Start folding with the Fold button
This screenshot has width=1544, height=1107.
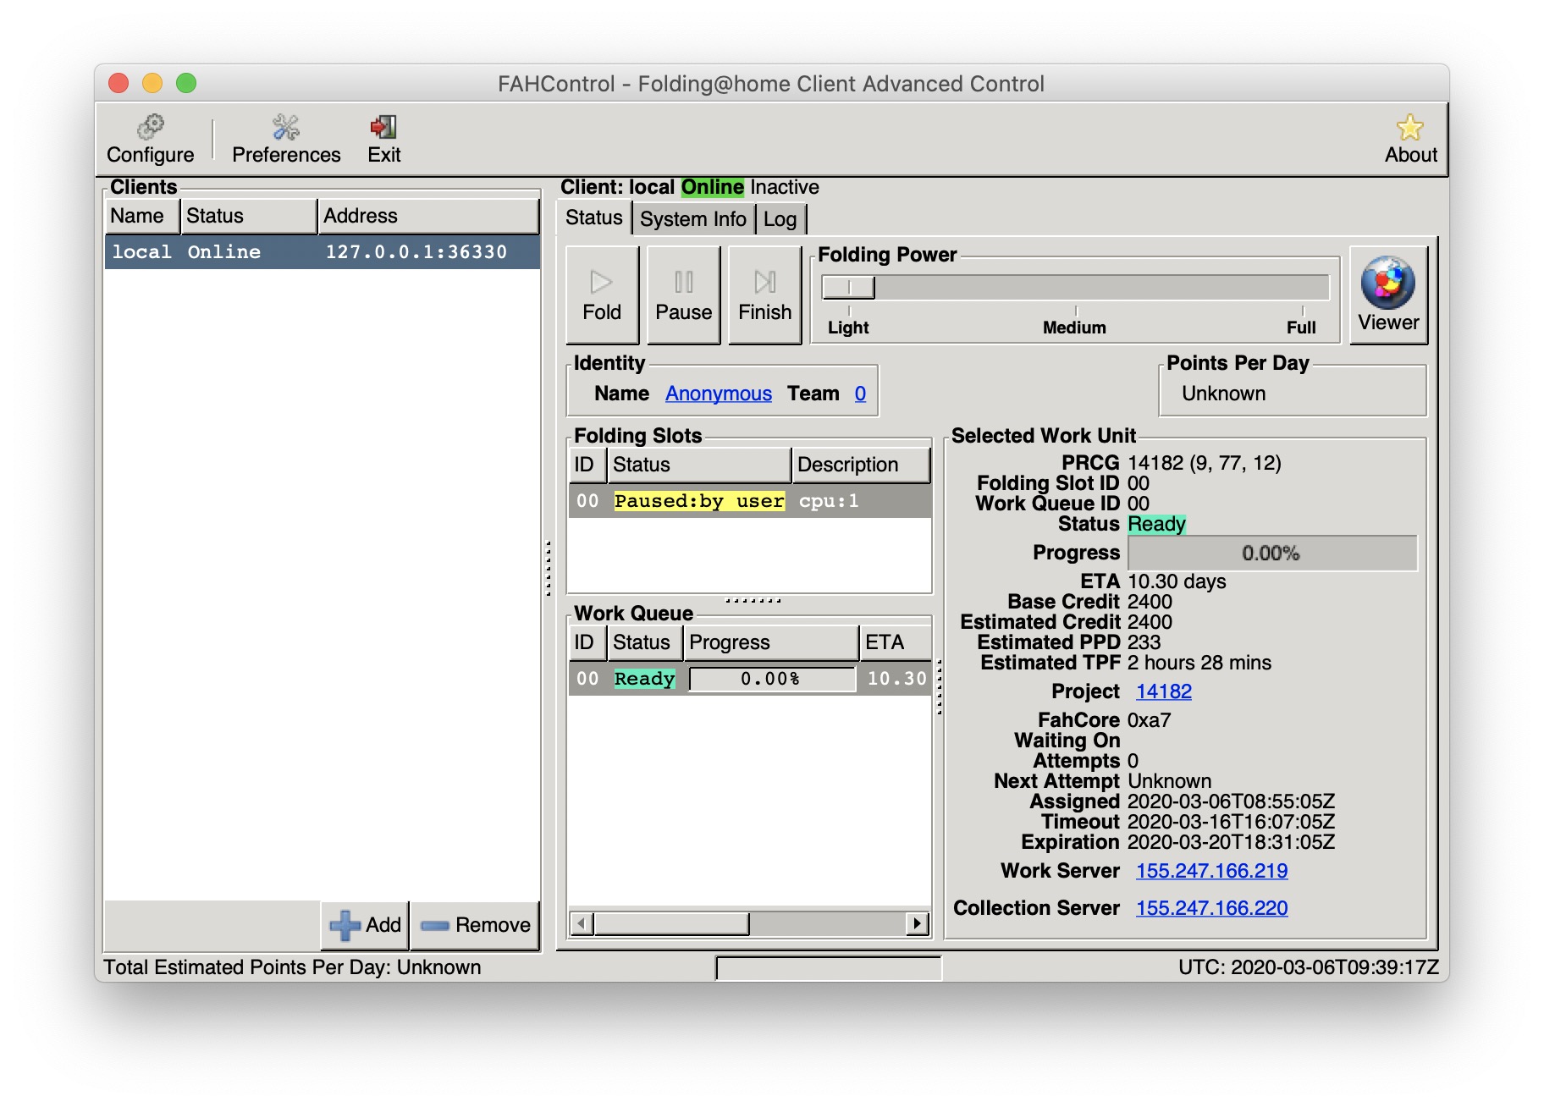(601, 295)
